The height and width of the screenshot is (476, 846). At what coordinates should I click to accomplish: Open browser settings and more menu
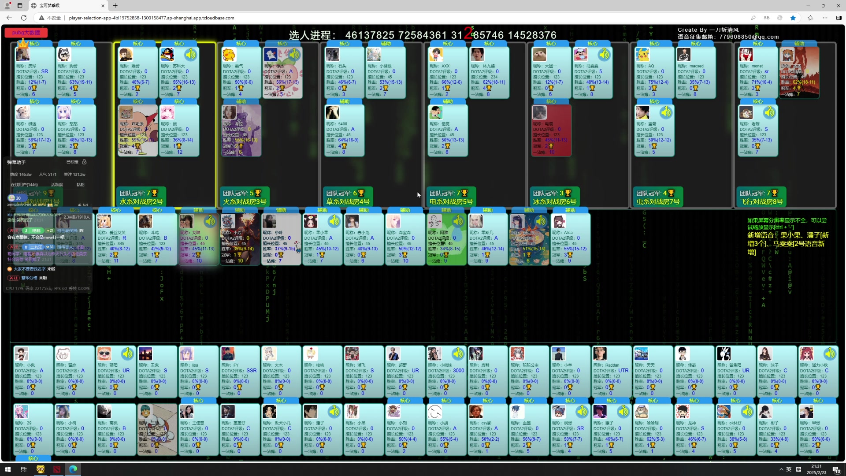[x=825, y=18]
